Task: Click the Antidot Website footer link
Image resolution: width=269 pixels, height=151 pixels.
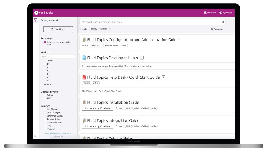Action: pos(49,133)
